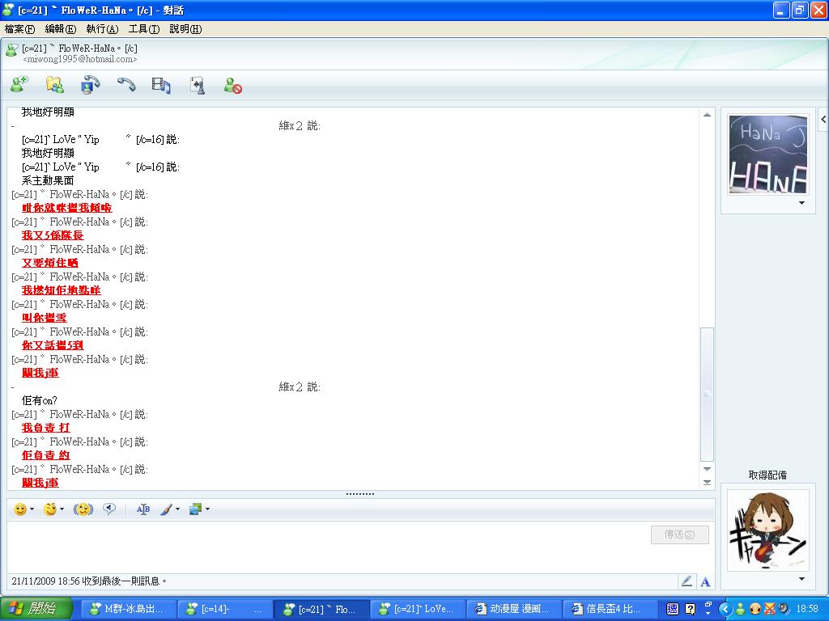Screen dimensions: 829x621
Task: Open the 工具(T) menu
Action: click(143, 29)
